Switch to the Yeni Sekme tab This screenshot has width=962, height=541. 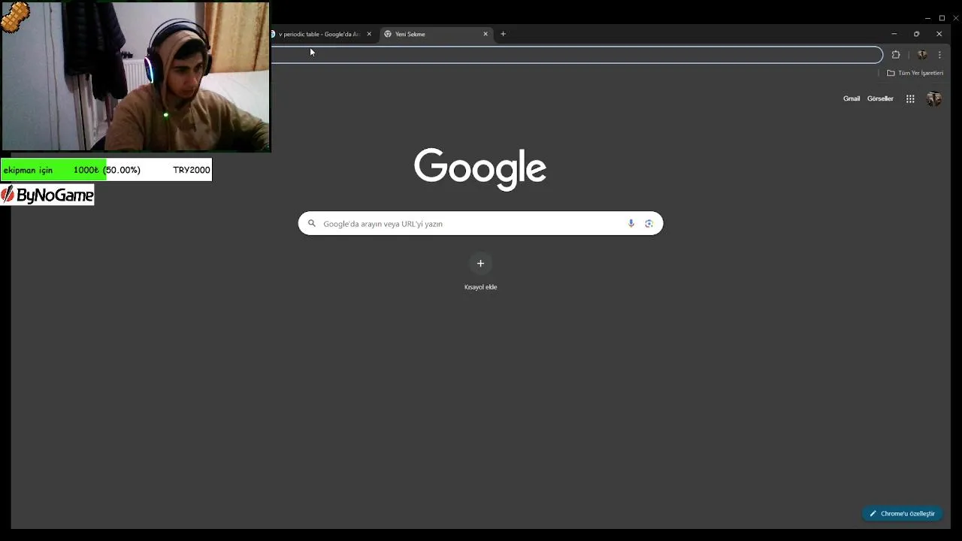coord(436,34)
